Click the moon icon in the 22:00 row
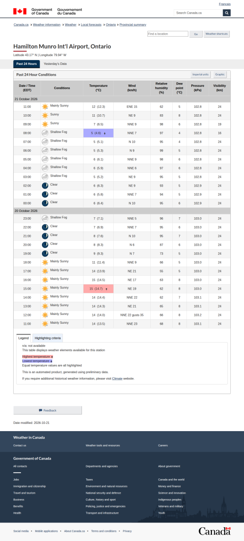The image size is (244, 541). (x=45, y=228)
